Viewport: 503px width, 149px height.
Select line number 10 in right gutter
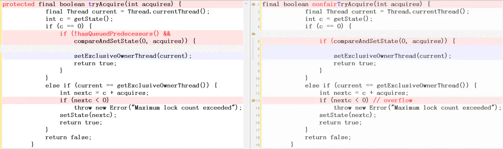coord(257,78)
